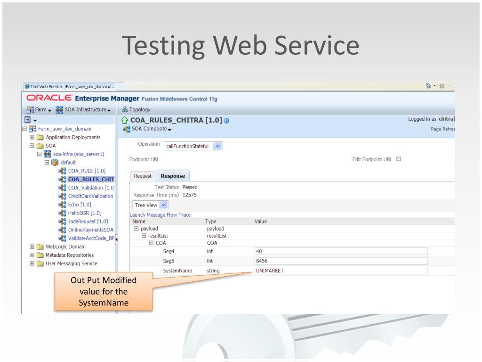
Task: Open the CreditCardValidation composite
Action: (x=91, y=196)
